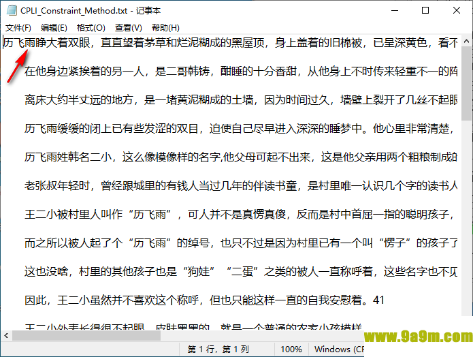Click the Notepad icon in title bar

click(x=12, y=11)
